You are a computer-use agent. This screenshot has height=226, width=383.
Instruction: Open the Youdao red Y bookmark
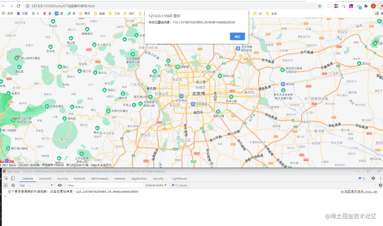click(x=47, y=13)
